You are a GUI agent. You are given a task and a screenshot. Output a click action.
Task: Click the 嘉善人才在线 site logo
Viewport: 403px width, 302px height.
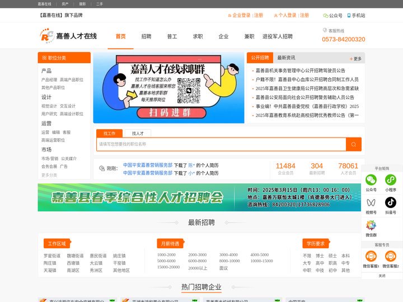(68, 36)
